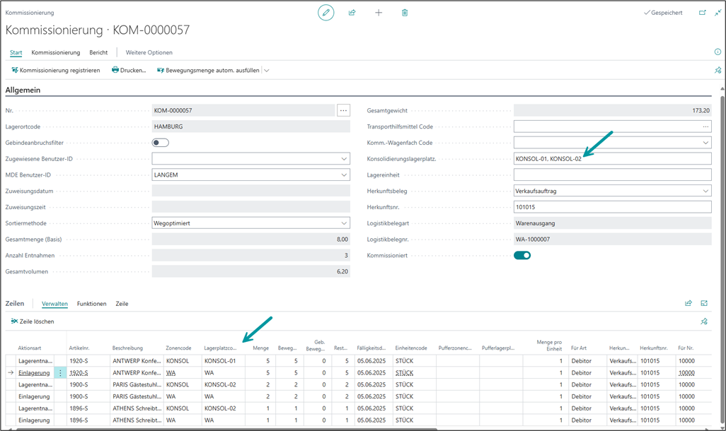Click the delete trash can icon

(x=405, y=13)
